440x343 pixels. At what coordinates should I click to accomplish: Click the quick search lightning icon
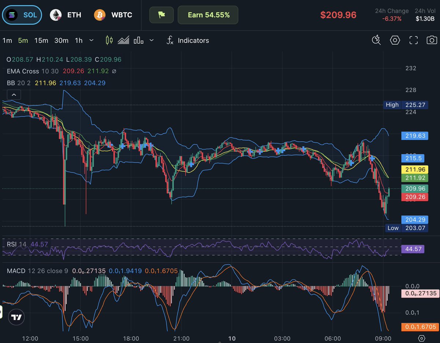[376, 40]
